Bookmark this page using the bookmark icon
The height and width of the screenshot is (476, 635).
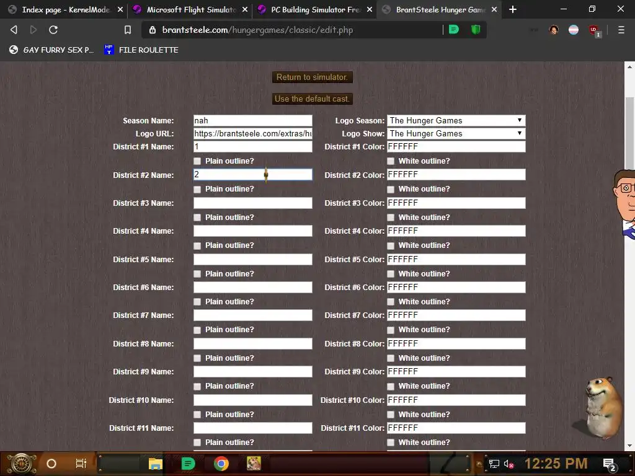click(x=128, y=30)
